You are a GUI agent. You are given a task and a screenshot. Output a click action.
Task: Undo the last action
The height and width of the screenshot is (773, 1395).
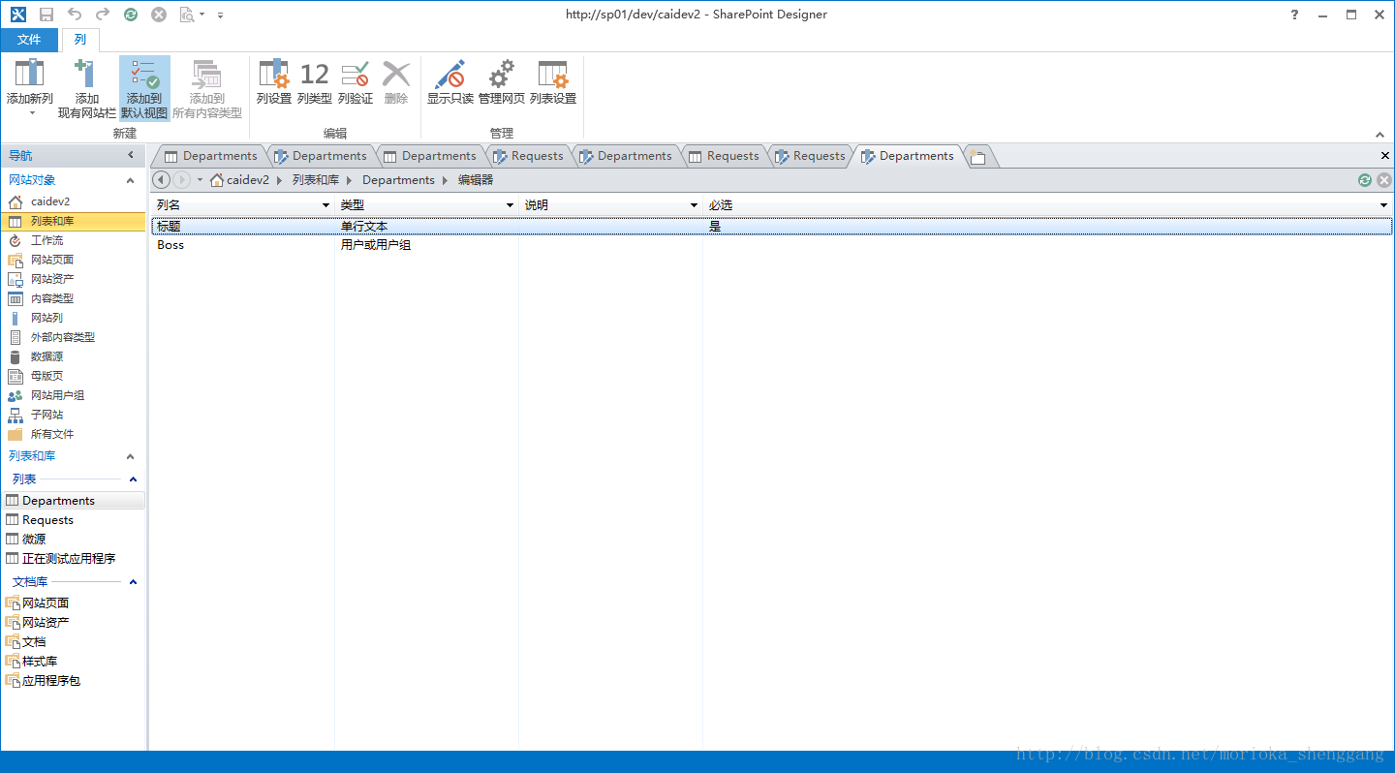pos(75,15)
